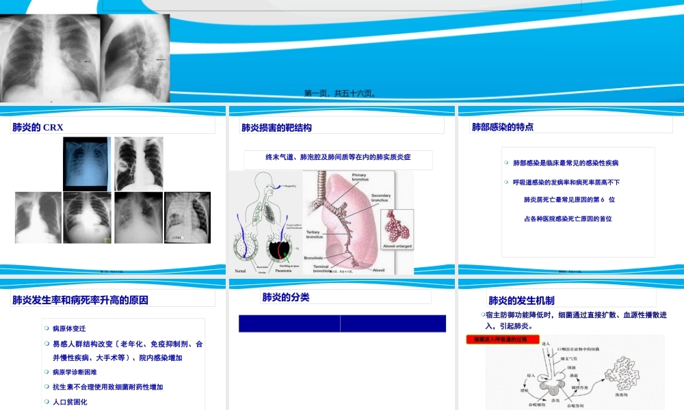Select the '肺部感染的特点' title text
This screenshot has width=684, height=410.
click(x=503, y=126)
